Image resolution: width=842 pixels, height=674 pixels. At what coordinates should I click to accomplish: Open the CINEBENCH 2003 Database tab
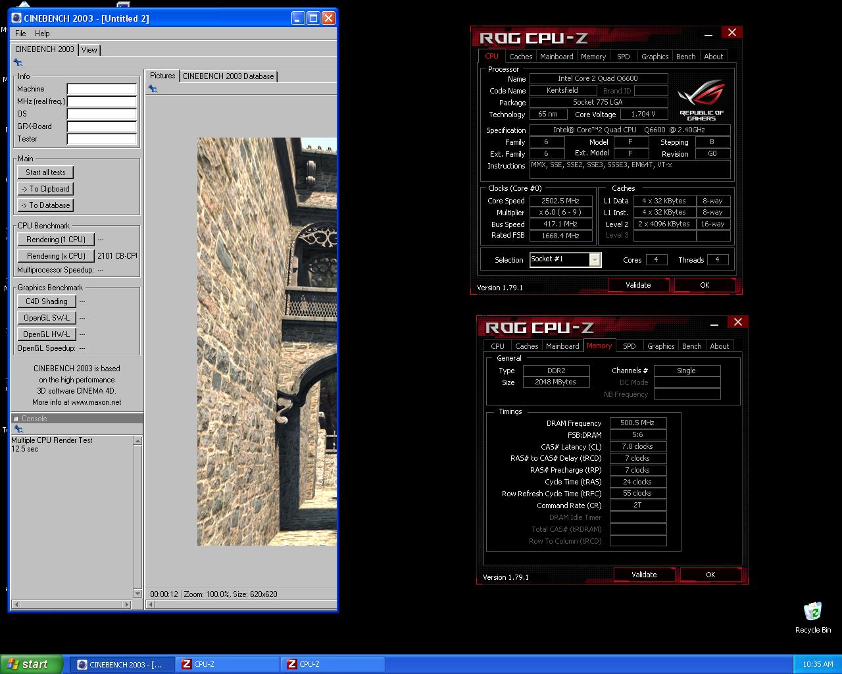pos(228,76)
